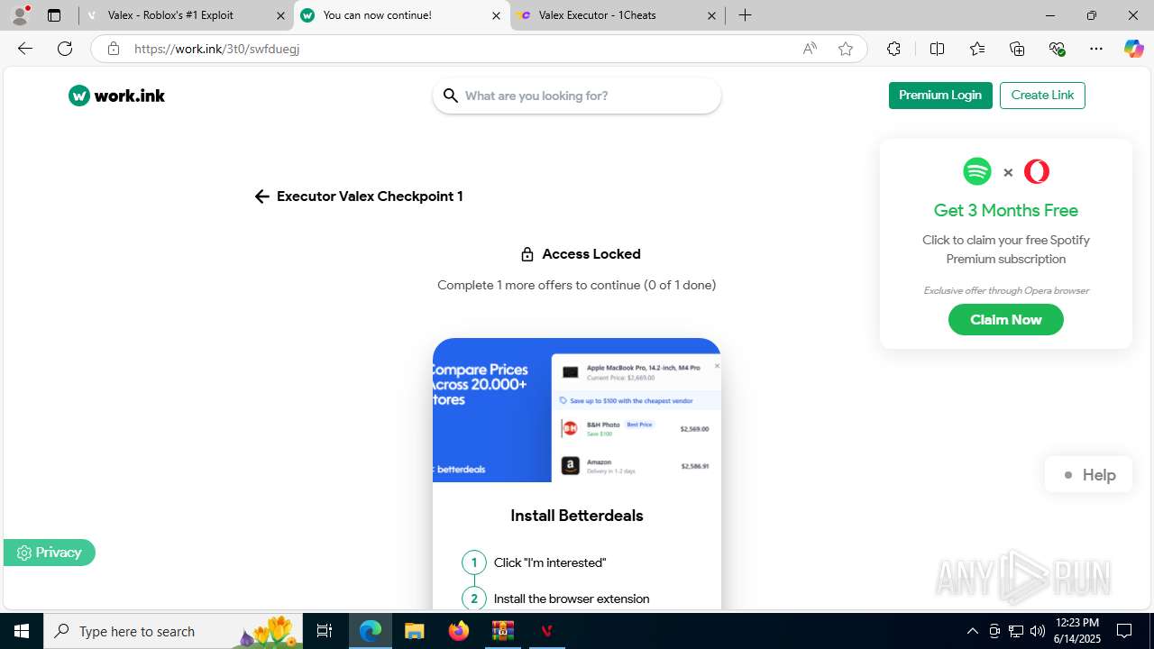
Task: Close the X on Betterdeals preview image
Action: click(717, 366)
